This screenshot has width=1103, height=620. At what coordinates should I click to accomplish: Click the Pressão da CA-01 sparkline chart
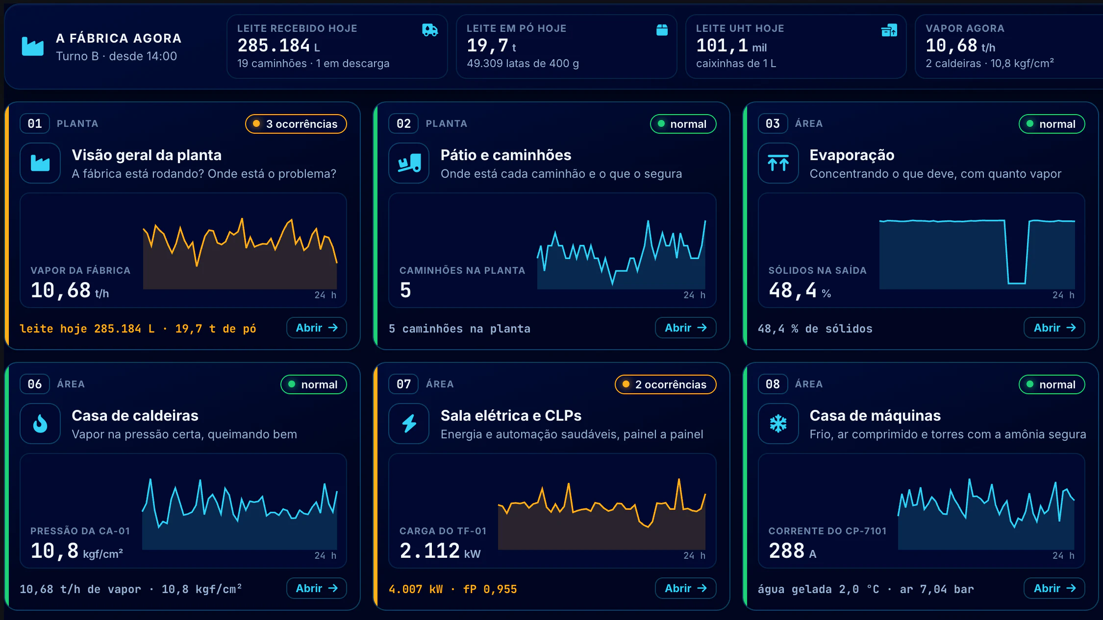tap(240, 514)
